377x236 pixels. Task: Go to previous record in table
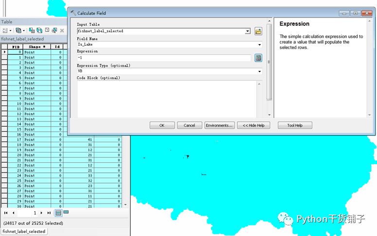click(x=14, y=213)
